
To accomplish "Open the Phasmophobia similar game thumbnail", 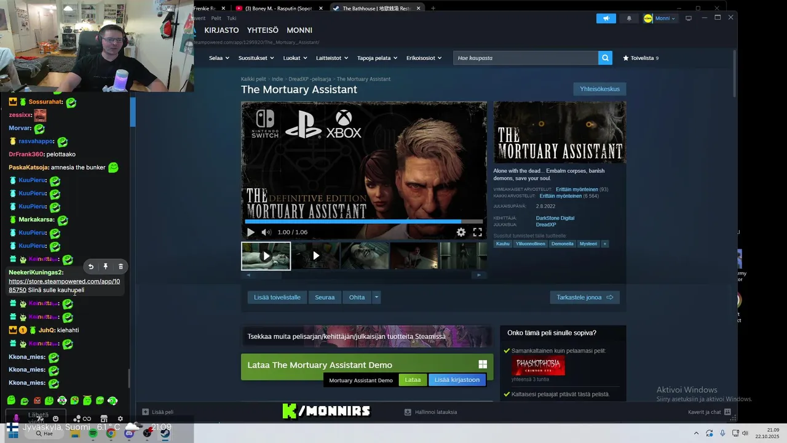I will (x=538, y=365).
